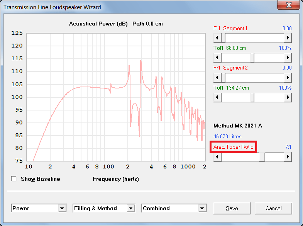Click the Area Taper Ratio slider thumb
Viewport: 303px width, 226px height.
click(262, 157)
